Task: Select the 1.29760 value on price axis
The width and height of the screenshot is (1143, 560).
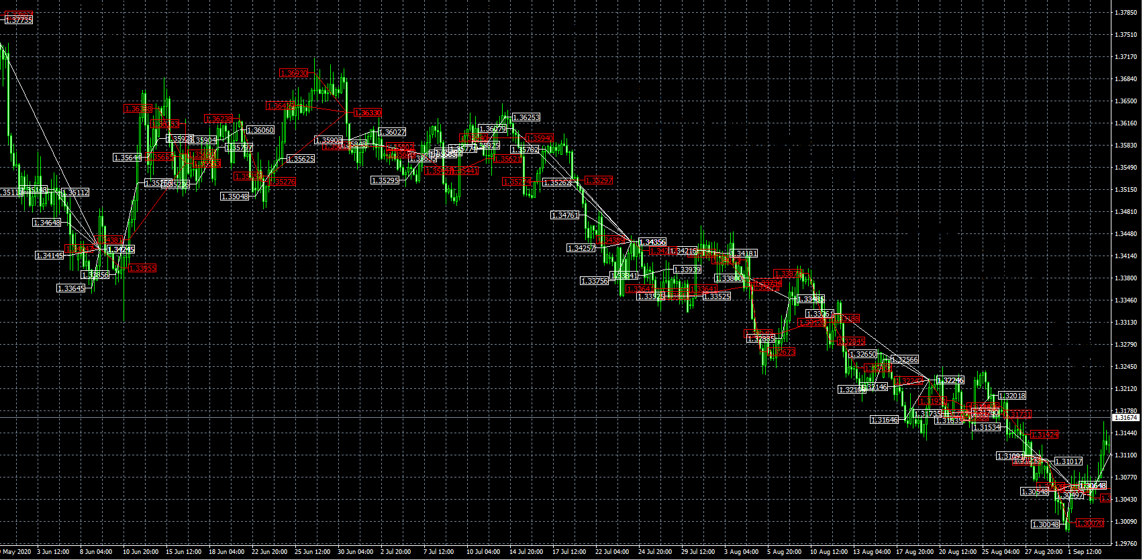Action: (1126, 543)
